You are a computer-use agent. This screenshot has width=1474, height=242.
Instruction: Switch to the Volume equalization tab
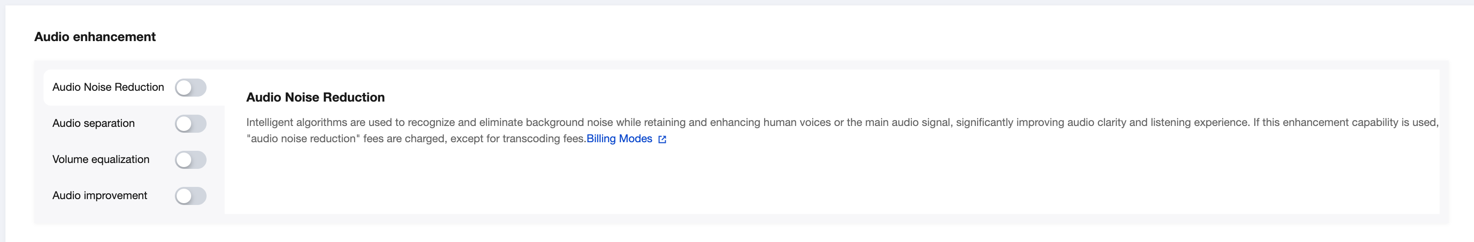click(x=101, y=159)
